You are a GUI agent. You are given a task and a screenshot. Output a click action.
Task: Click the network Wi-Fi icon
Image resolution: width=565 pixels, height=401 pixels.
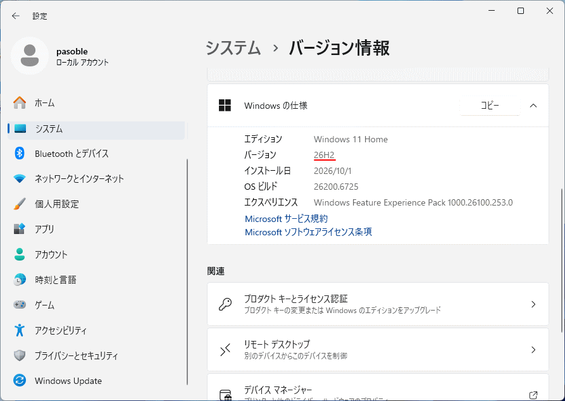click(20, 178)
